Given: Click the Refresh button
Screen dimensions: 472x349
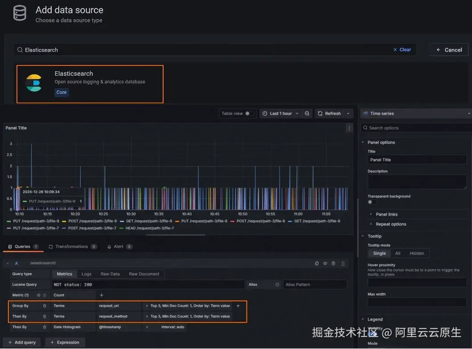Looking at the screenshot, I should [x=329, y=114].
